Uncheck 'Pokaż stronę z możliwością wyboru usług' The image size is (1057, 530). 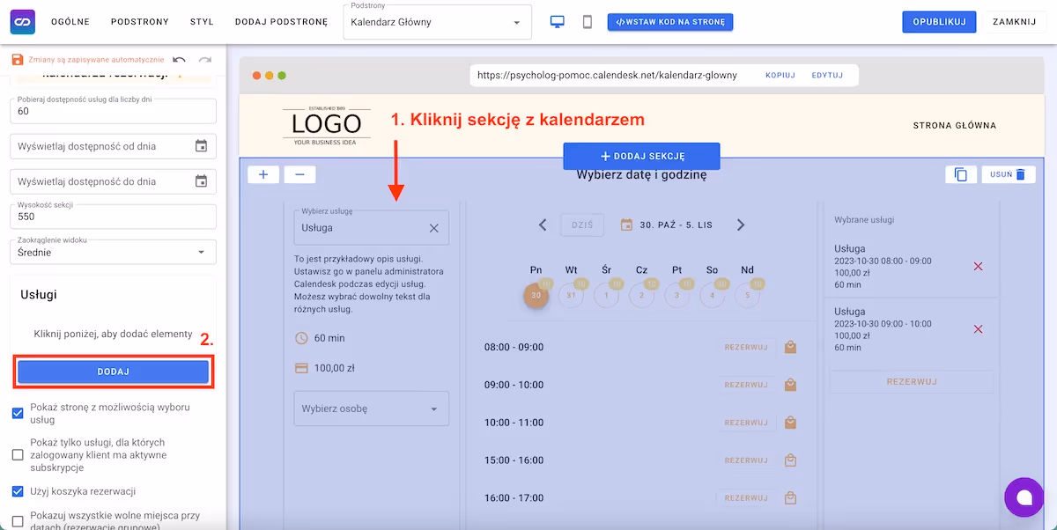[x=18, y=413]
